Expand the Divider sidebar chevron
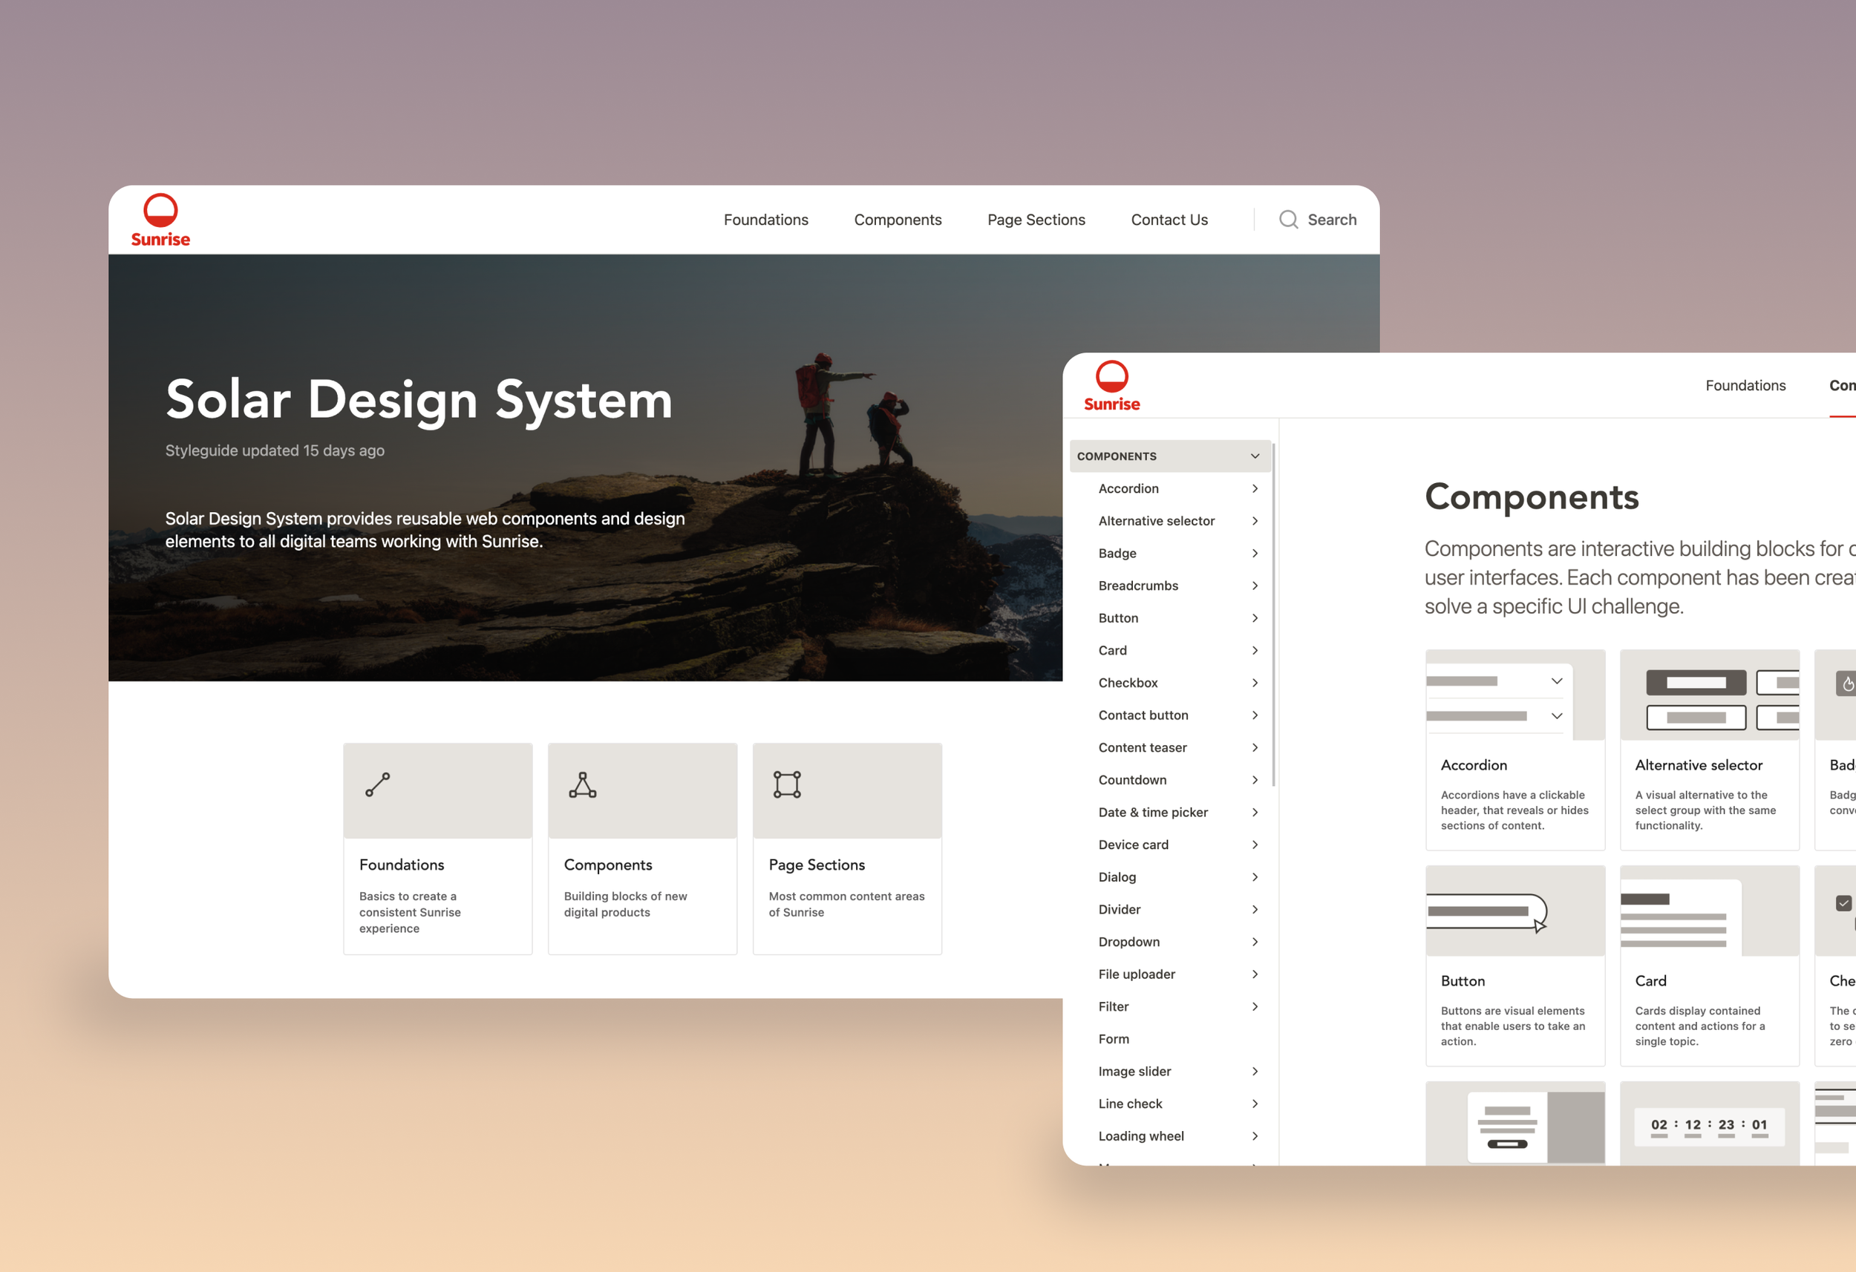 point(1255,910)
